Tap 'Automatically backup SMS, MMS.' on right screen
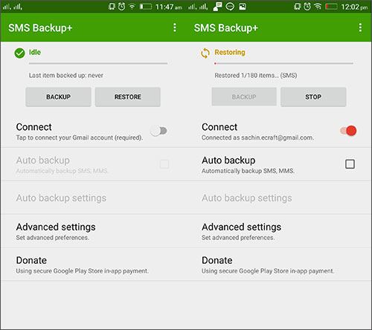Screen dimensions: 372x330 click(x=248, y=171)
